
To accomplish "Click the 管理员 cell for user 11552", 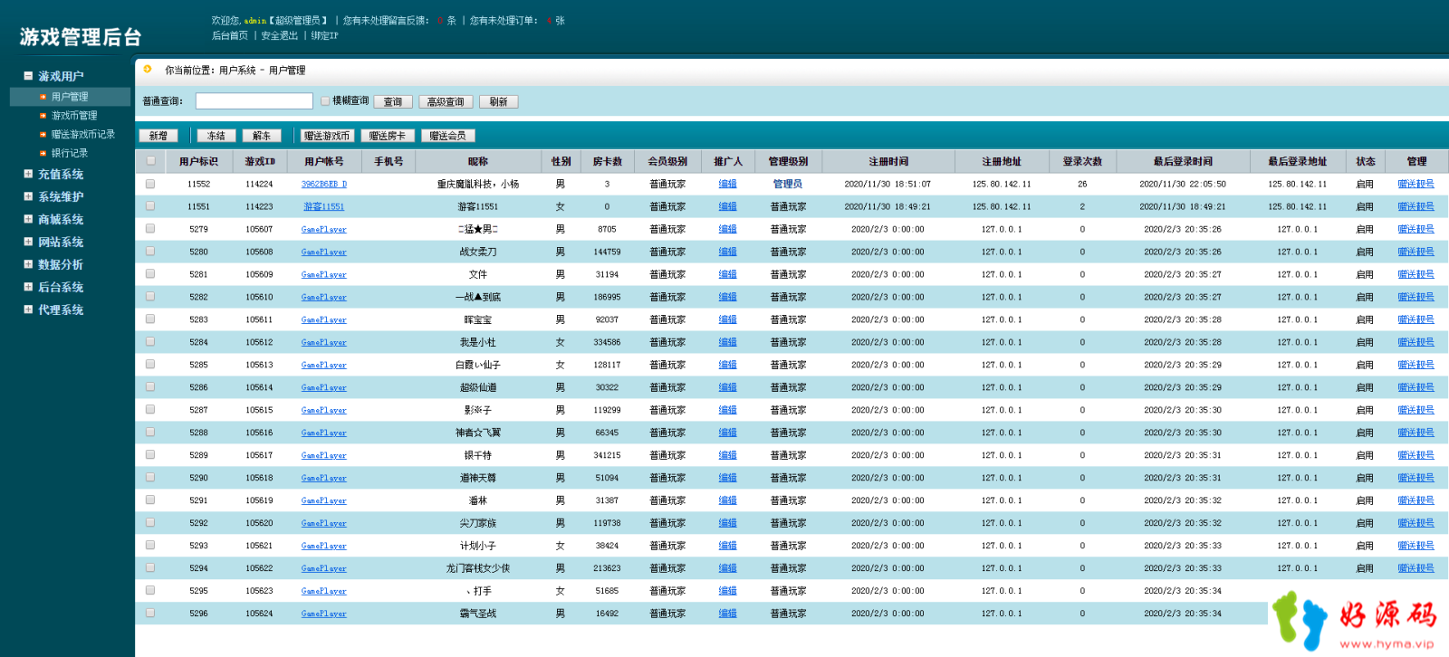I will 788,184.
